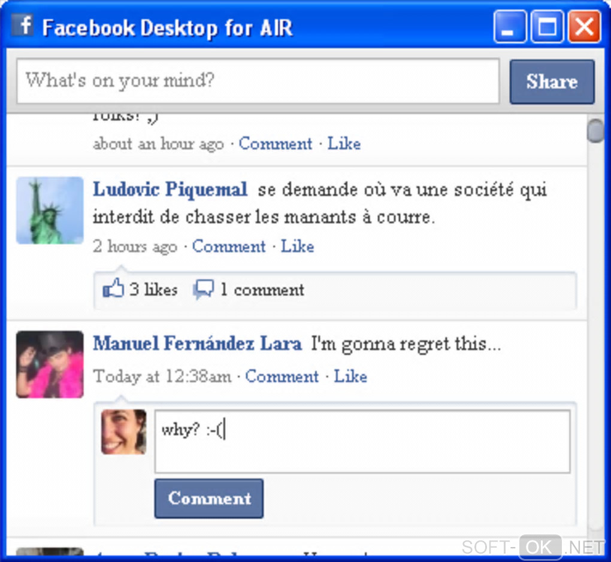Click the Facebook logo in title bar
Screen dimensions: 611x562
[x=22, y=25]
